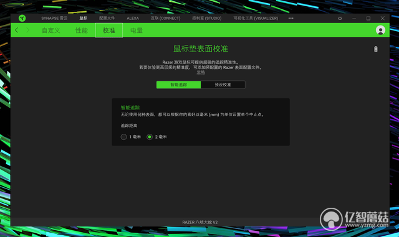Choose the 智能追踪 mode button
399x237 pixels.
(179, 85)
